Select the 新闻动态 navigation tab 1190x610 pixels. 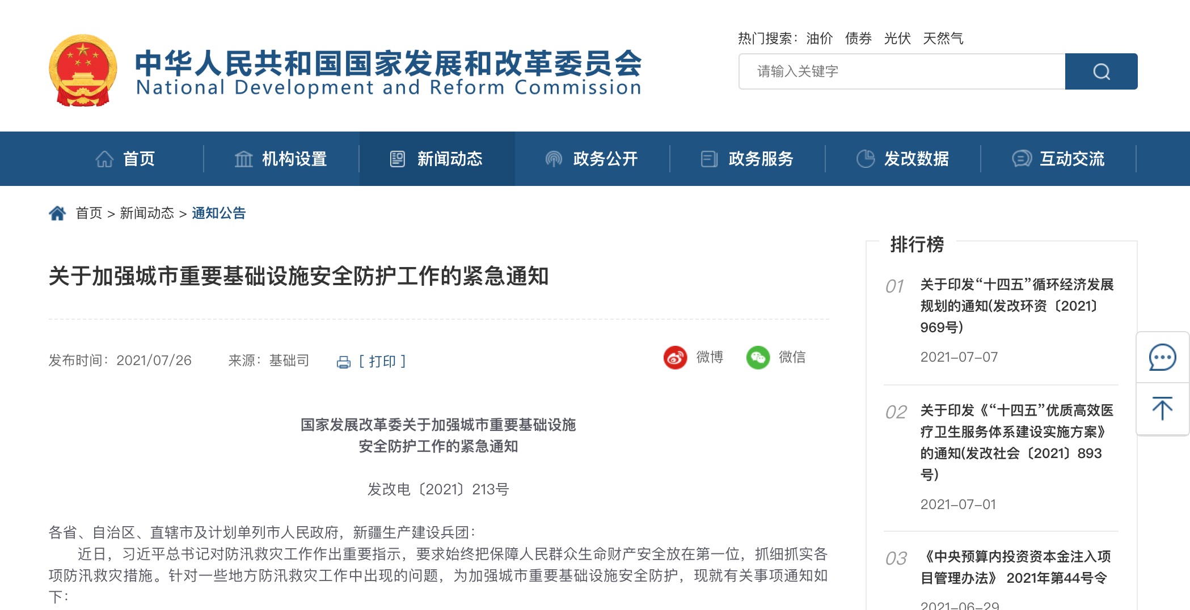click(x=437, y=159)
